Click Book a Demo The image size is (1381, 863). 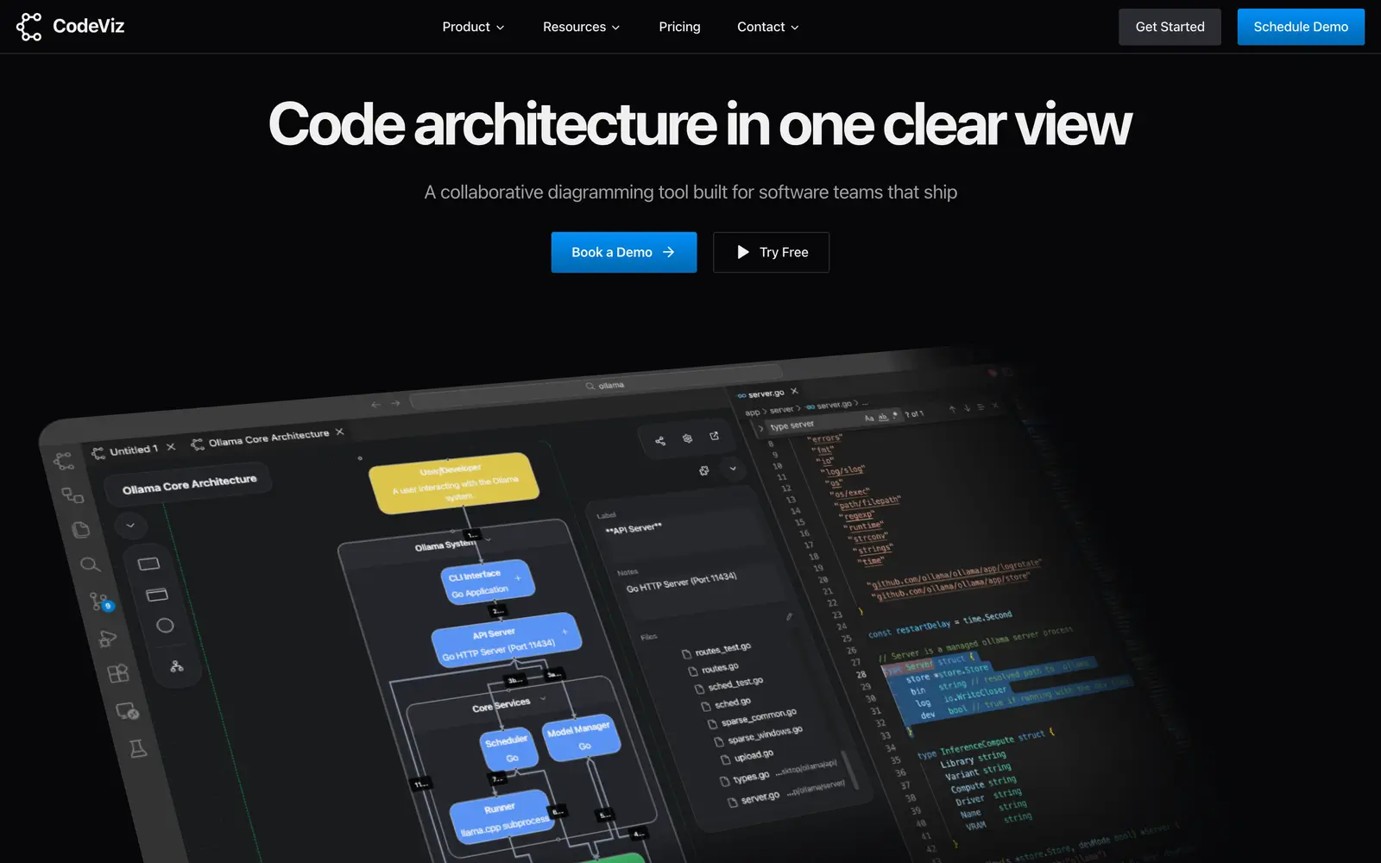tap(624, 252)
